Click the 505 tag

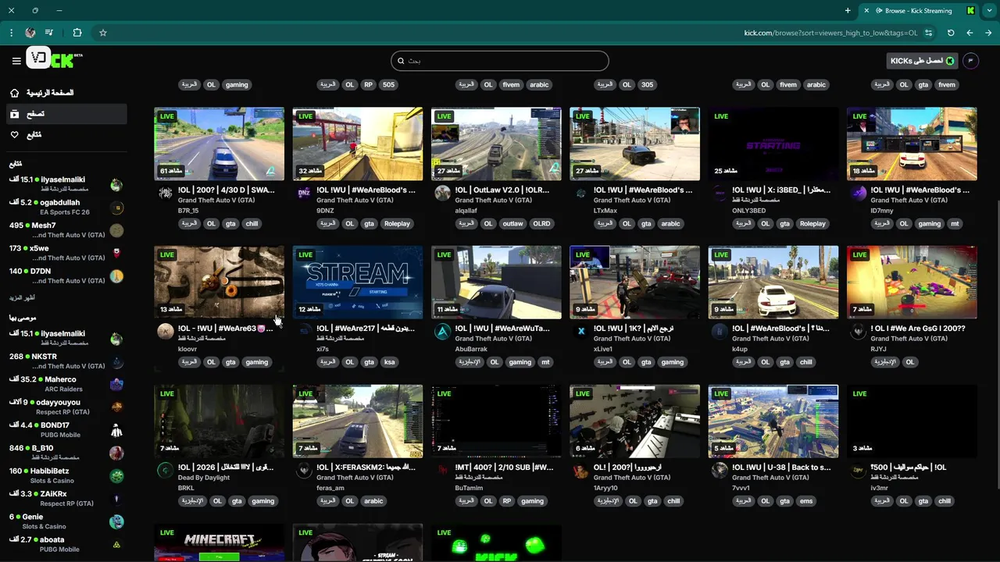(389, 84)
